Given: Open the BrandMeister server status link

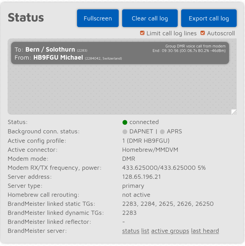Looking at the screenshot, I should coord(130,231).
